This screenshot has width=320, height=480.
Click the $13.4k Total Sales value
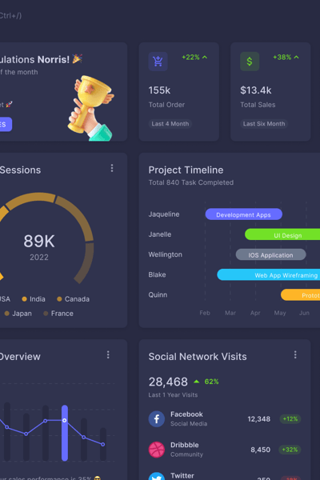click(256, 90)
